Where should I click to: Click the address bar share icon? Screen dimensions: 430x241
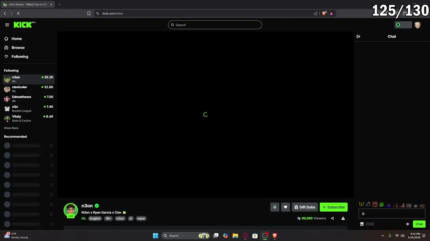click(x=316, y=13)
